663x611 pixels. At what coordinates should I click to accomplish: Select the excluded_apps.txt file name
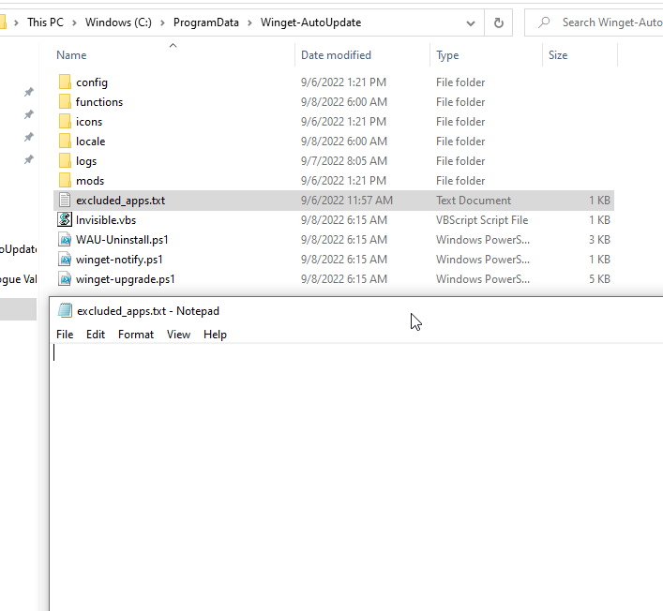[x=121, y=201]
